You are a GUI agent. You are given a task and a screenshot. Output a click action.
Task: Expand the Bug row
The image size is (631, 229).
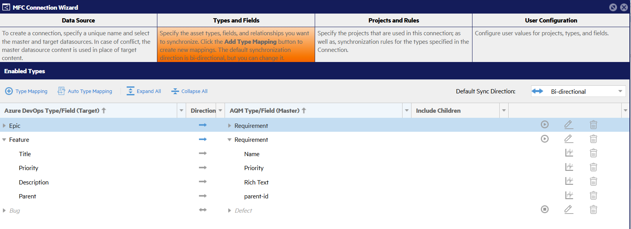click(x=4, y=210)
